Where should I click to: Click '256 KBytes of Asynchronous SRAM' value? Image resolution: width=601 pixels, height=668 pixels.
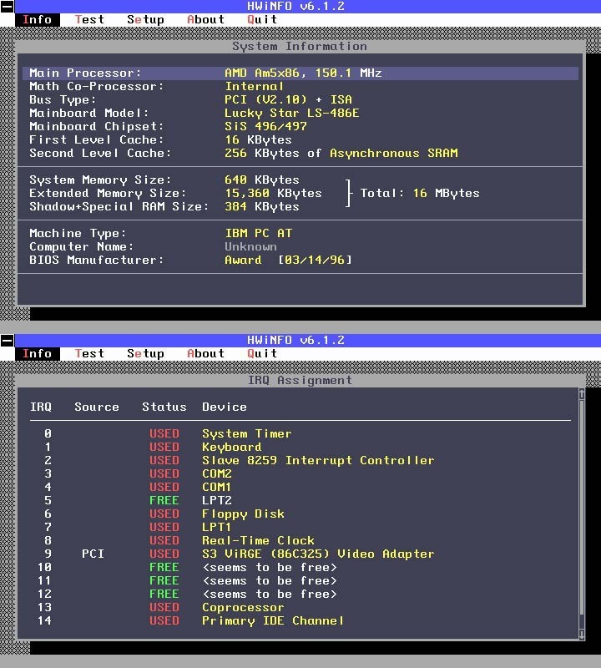pyautogui.click(x=341, y=154)
